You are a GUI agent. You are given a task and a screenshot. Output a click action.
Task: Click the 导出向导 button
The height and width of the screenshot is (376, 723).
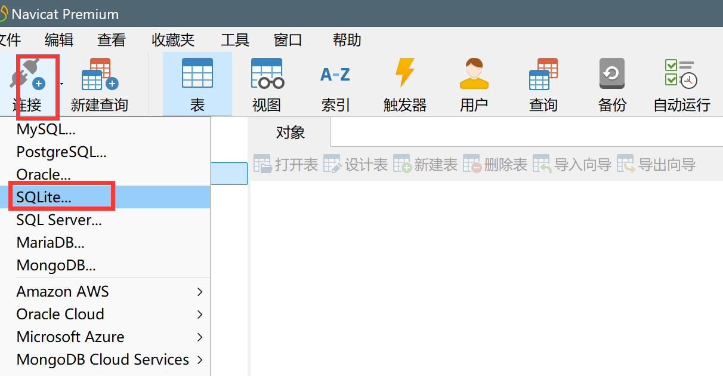[656, 164]
